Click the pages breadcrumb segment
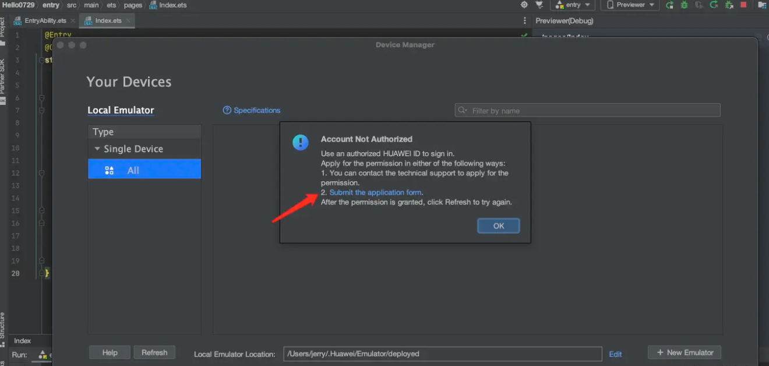 pyautogui.click(x=133, y=5)
